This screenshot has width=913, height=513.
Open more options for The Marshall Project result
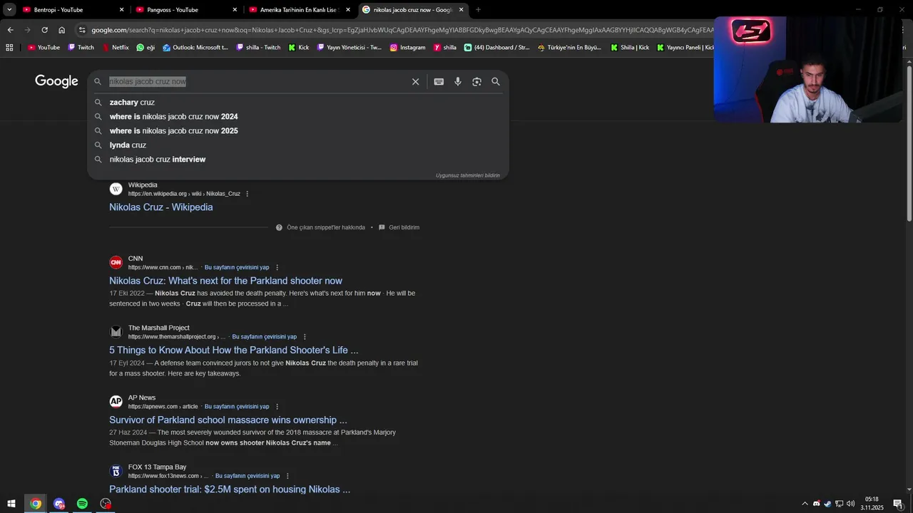pos(305,337)
